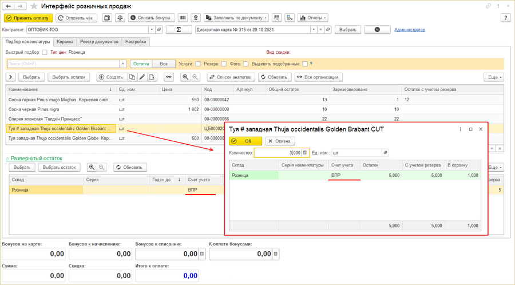Enable the Услуги checkbox
The height and width of the screenshot is (285, 515).
point(198,64)
